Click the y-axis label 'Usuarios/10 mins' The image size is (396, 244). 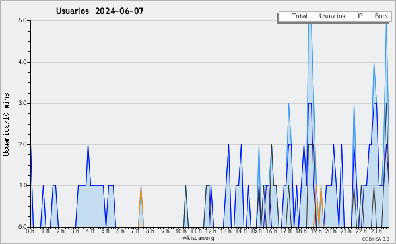pyautogui.click(x=6, y=124)
